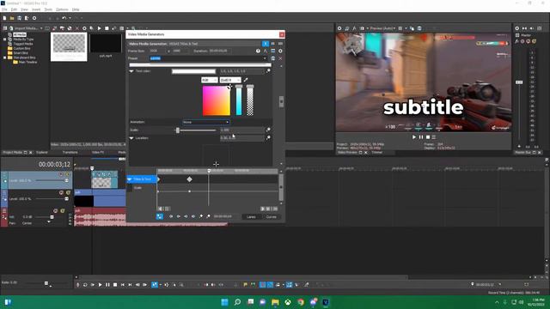This screenshot has height=309, width=550.
Task: Expand the Media By Type tree node
Action: pyautogui.click(x=4, y=39)
